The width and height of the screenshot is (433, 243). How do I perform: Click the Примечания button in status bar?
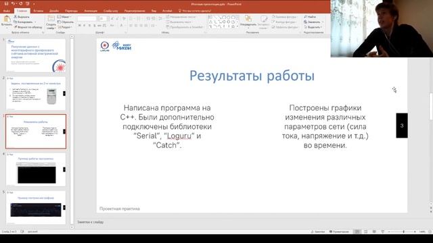tap(339, 232)
